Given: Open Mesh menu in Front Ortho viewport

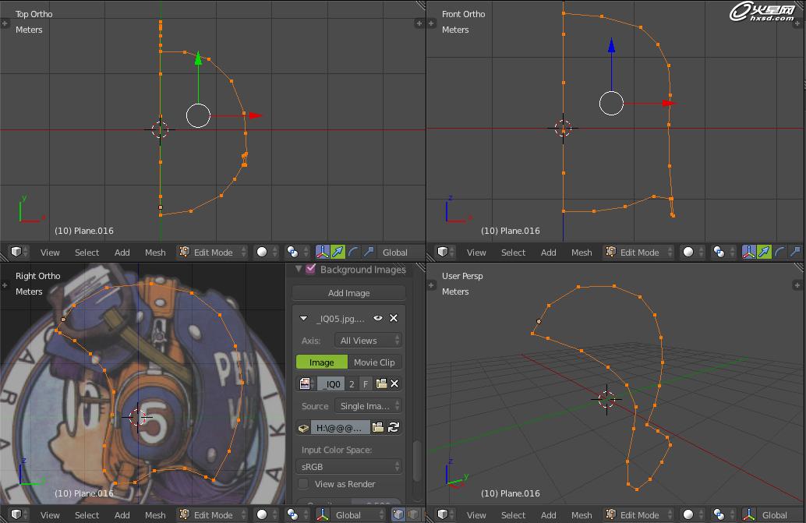Looking at the screenshot, I should [x=582, y=253].
